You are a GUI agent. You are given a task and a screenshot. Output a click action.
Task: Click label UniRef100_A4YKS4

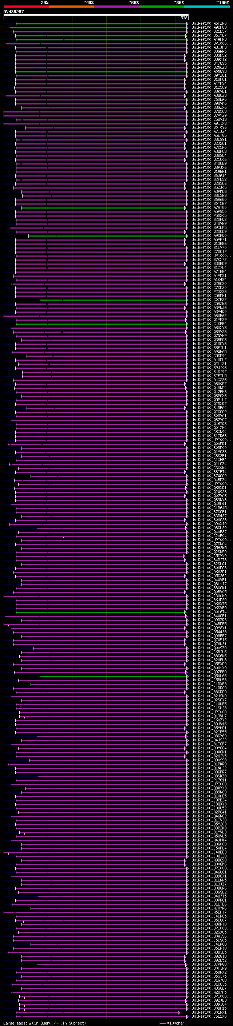209,84
